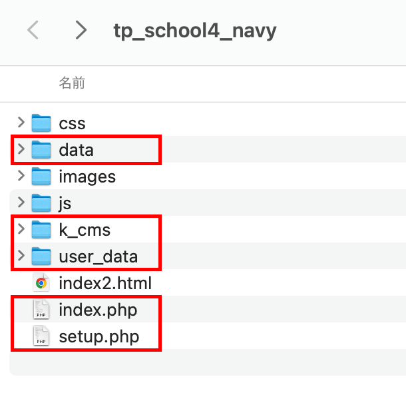Expand the data folder disclosure arrow
Screen dimensions: 406x397
pyautogui.click(x=21, y=149)
